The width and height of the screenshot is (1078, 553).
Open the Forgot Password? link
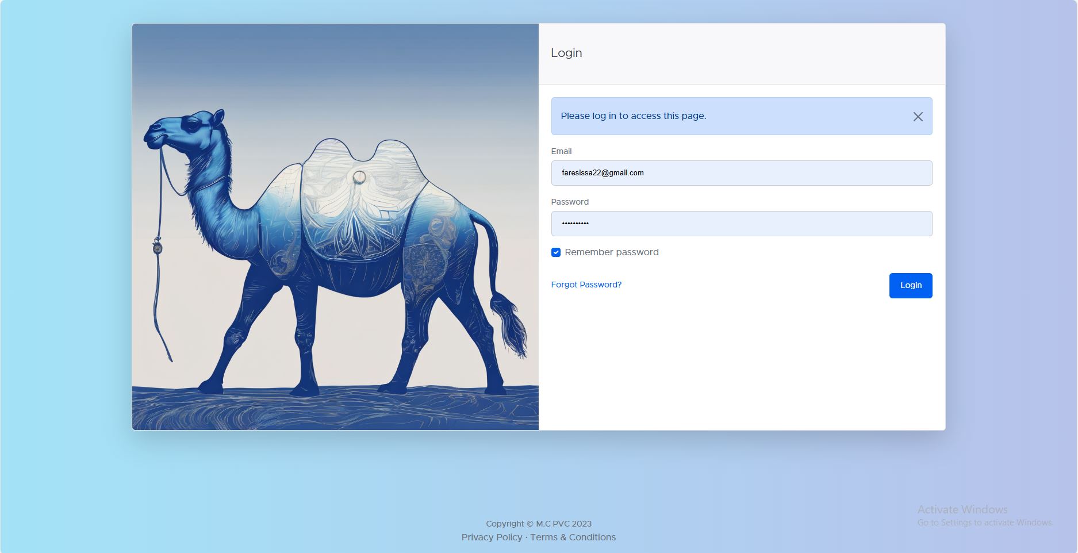click(x=586, y=285)
